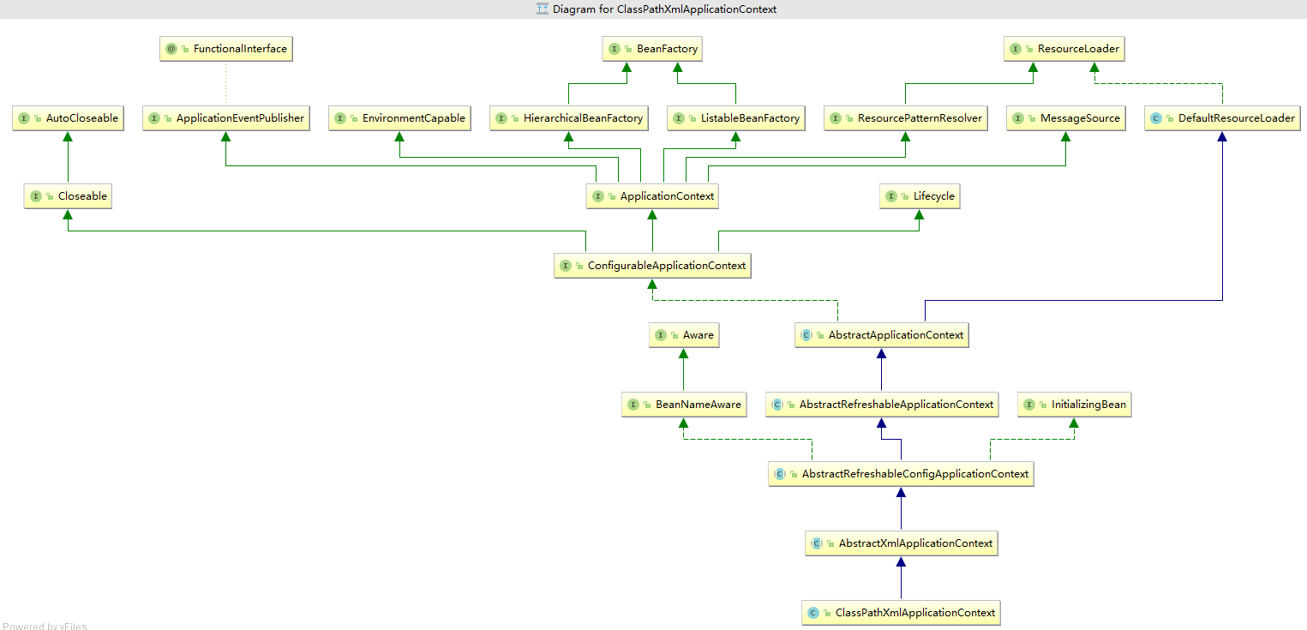
Task: Select the AbstractRefreshableConfigApplicationContext node label
Action: point(915,474)
